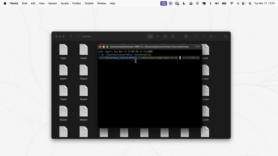This screenshot has height=156, width=278.
Task: Click the terminal cursor block
Action: pos(180,58)
